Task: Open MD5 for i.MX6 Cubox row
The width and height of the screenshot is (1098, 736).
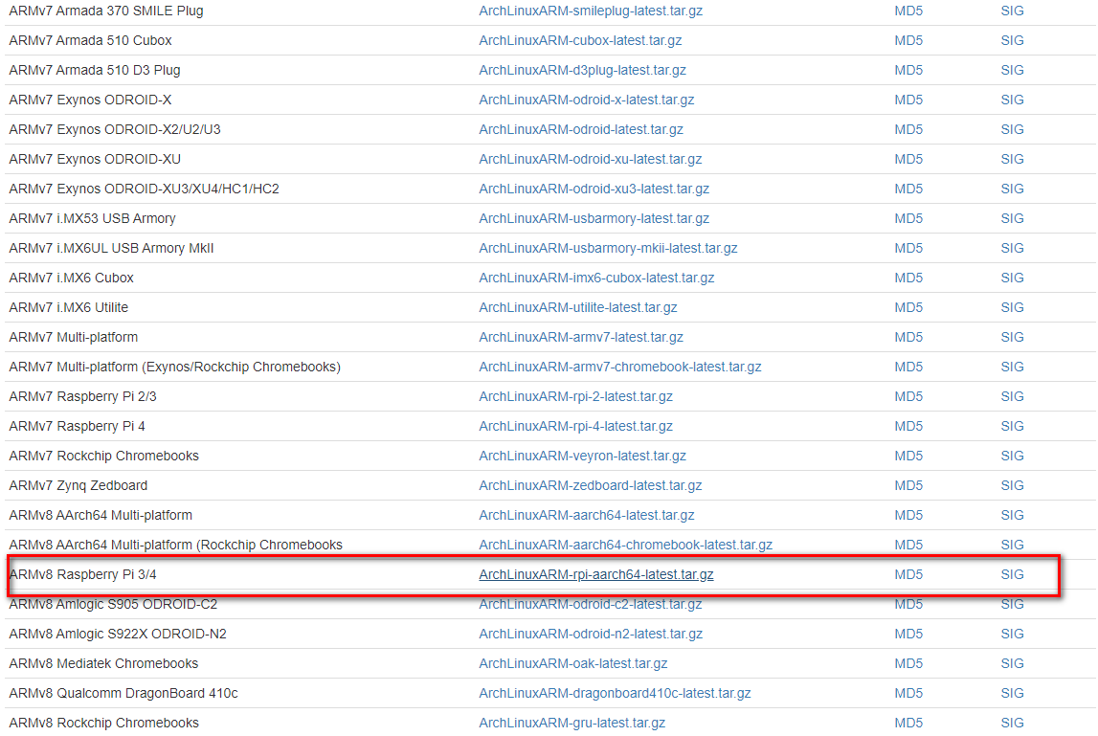Action: click(x=908, y=278)
